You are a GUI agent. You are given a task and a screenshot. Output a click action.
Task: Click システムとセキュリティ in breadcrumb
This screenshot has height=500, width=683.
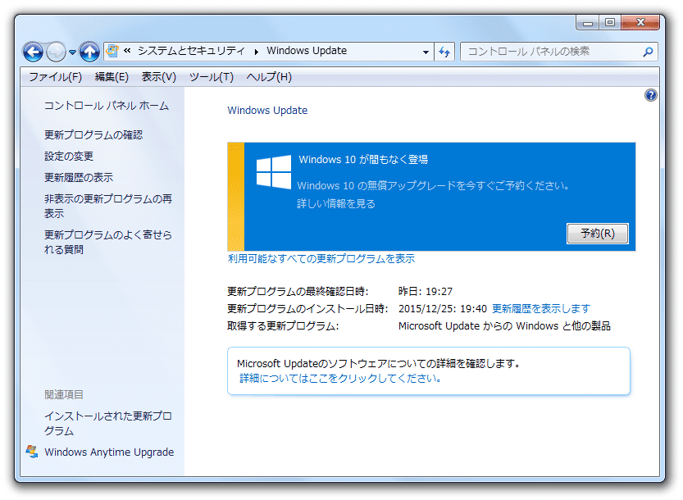pyautogui.click(x=191, y=51)
